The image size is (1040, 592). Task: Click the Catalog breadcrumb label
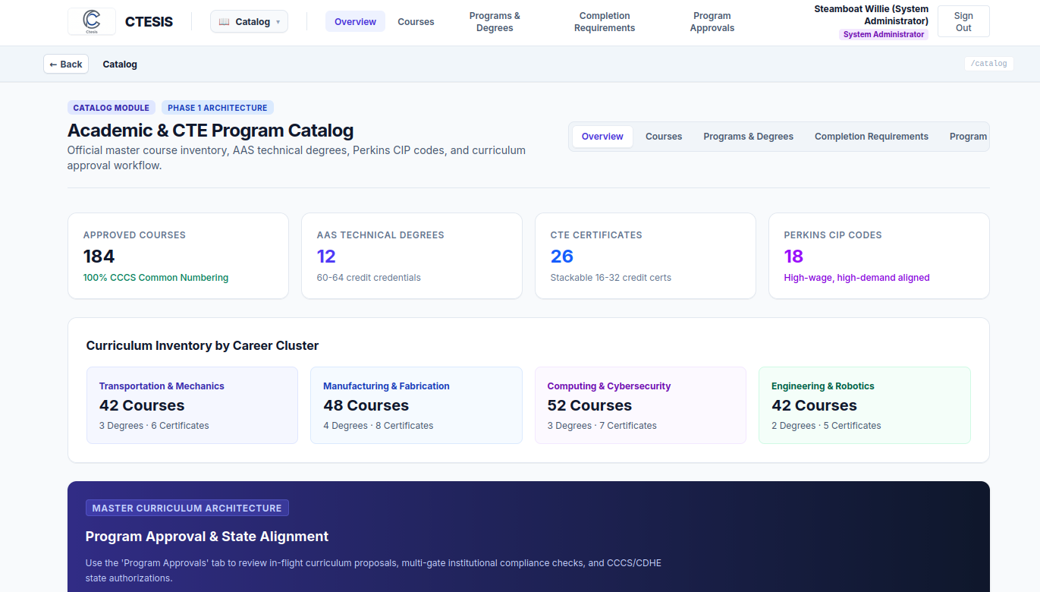pyautogui.click(x=120, y=65)
